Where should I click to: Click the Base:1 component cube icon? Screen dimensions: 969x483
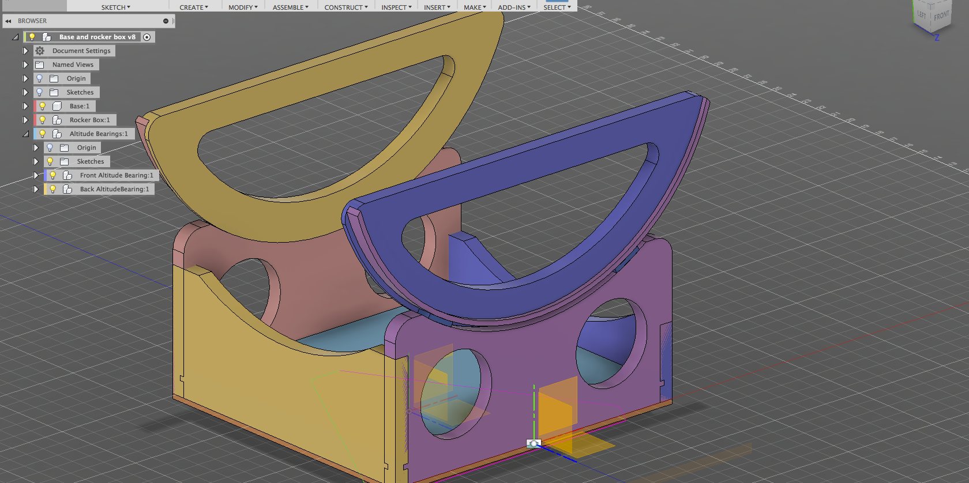(57, 106)
